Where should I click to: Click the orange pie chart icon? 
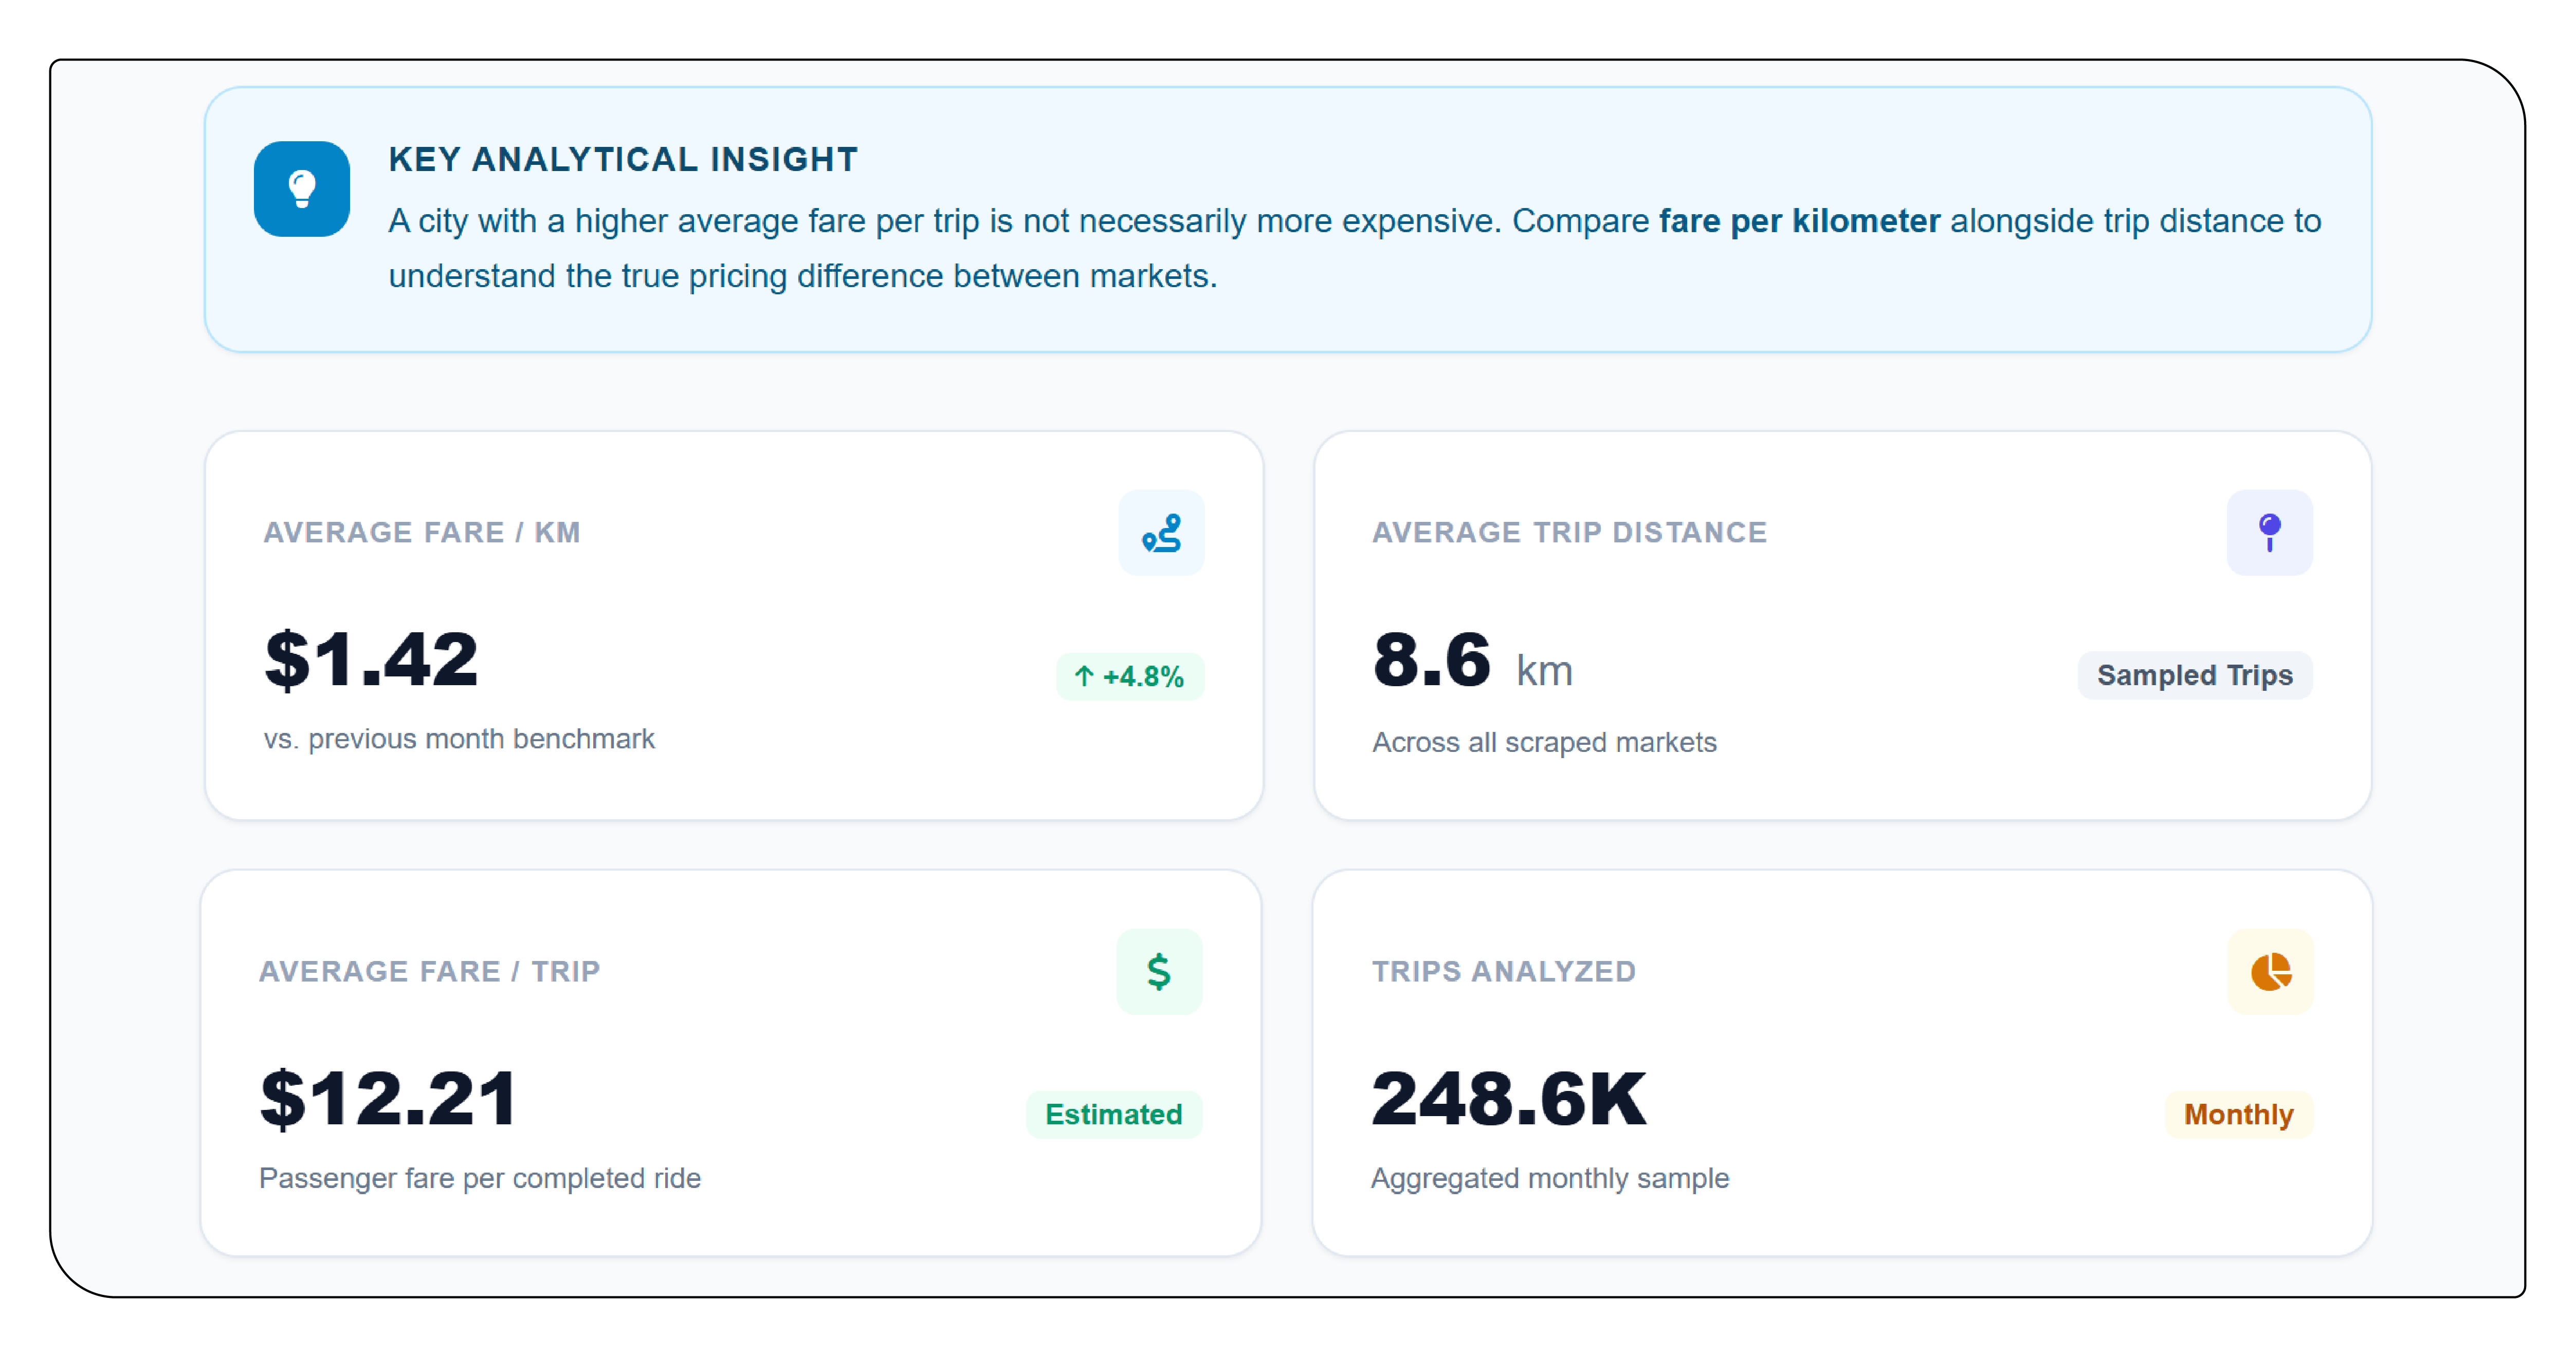coord(2270,971)
